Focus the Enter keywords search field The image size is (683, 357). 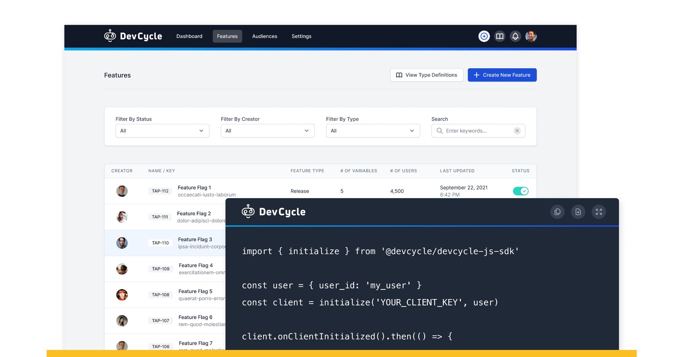click(477, 131)
